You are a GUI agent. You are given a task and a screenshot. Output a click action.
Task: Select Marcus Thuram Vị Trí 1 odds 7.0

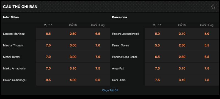48,45
